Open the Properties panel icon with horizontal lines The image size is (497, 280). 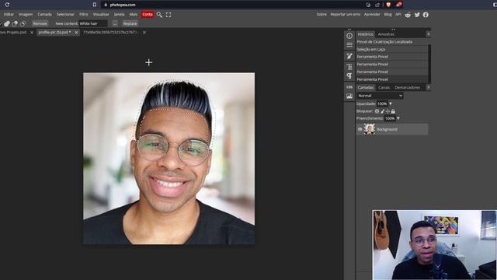pos(349,45)
